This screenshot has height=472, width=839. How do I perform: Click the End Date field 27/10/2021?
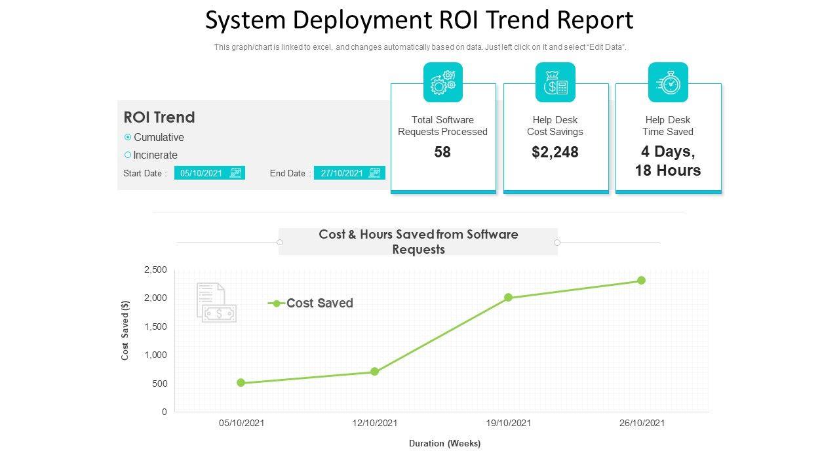(342, 173)
